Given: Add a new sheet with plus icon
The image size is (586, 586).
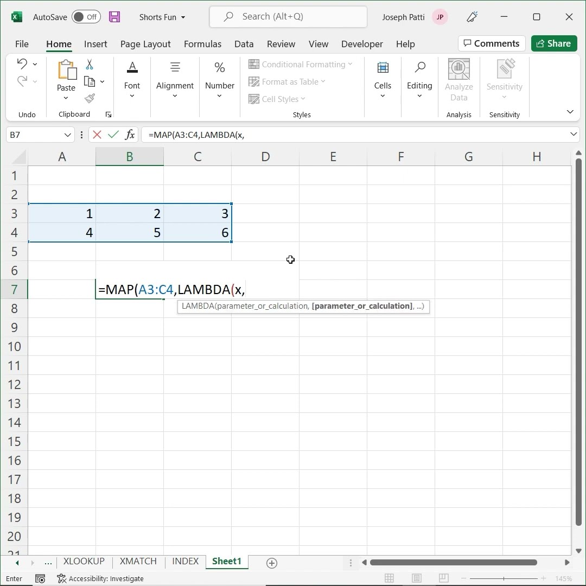Looking at the screenshot, I should pyautogui.click(x=272, y=563).
